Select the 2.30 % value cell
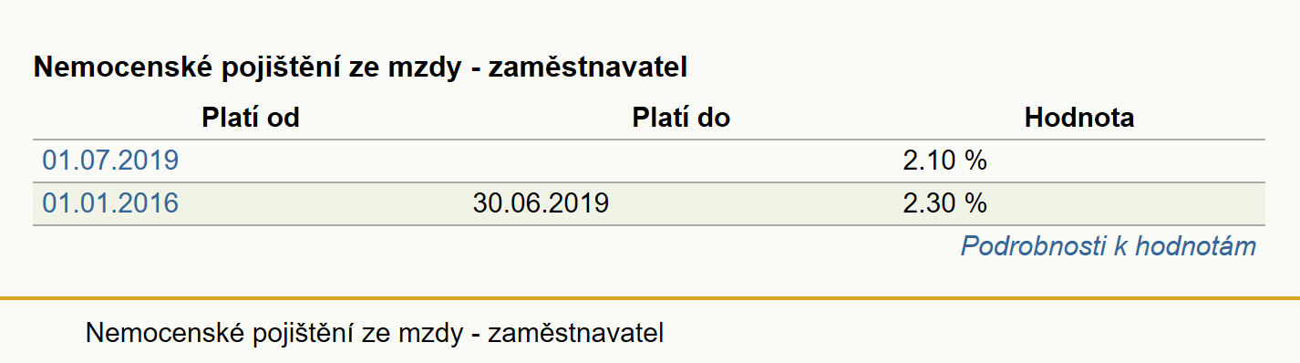This screenshot has height=363, width=1300. (x=945, y=202)
